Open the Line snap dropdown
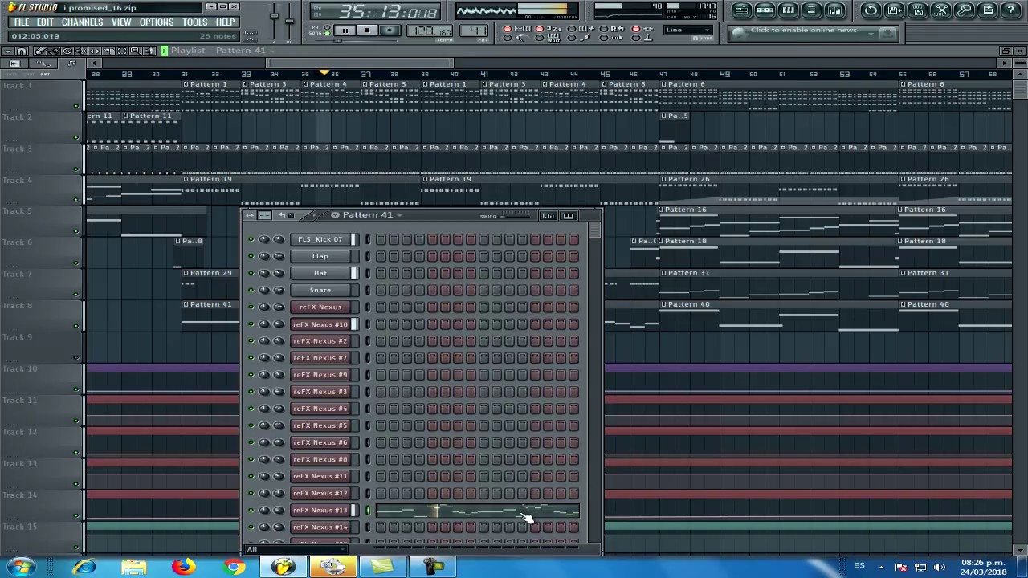 [x=687, y=30]
